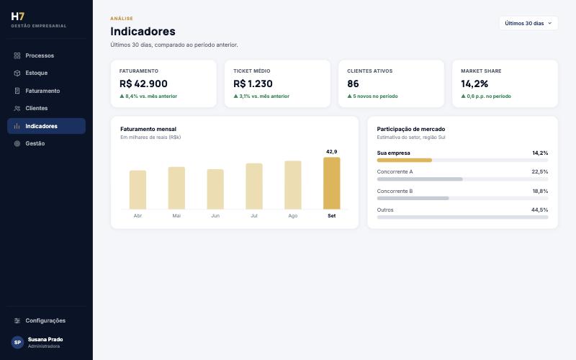576x360 pixels.
Task: Click the Outros label
Action: click(385, 210)
